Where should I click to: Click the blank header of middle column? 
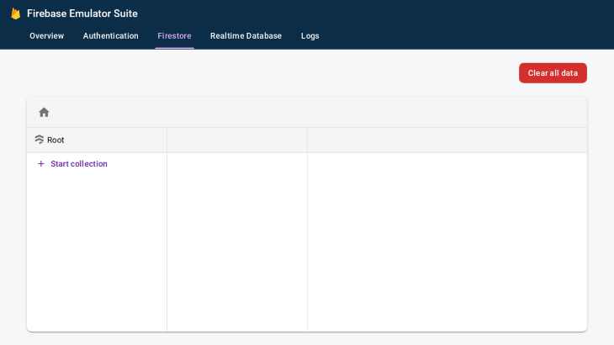(x=237, y=141)
